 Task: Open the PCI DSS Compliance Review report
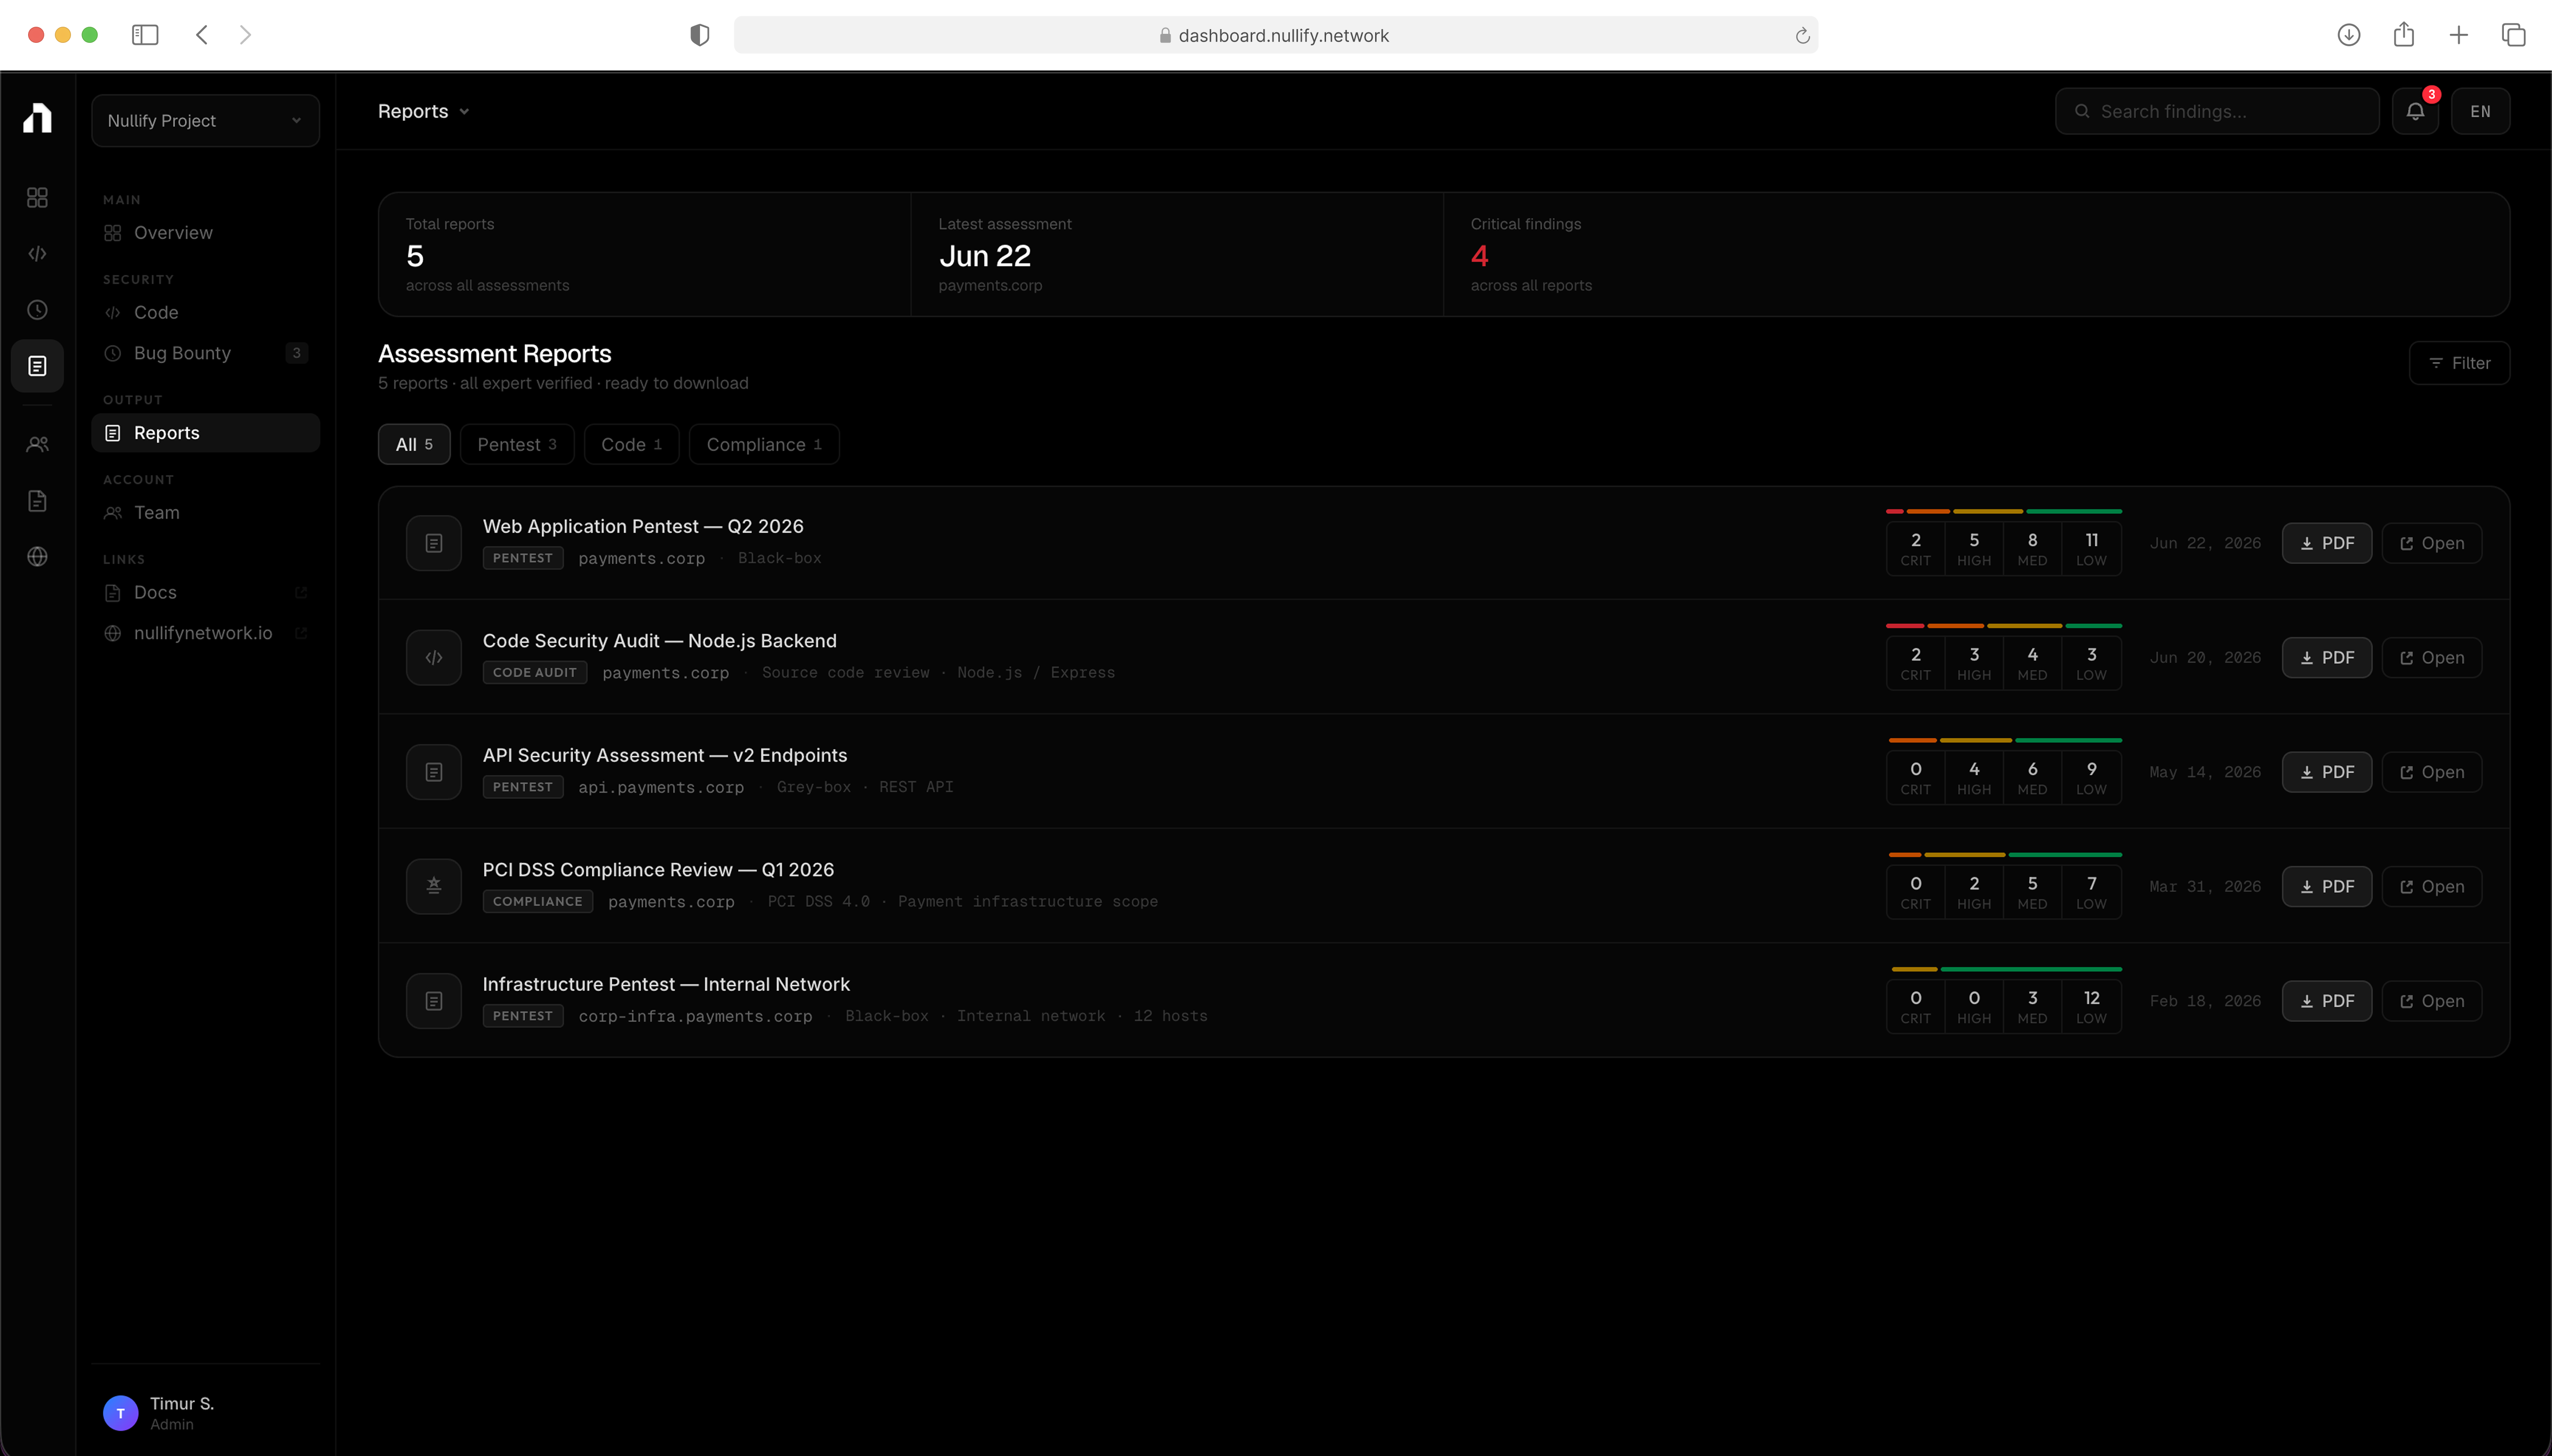pyautogui.click(x=2431, y=886)
